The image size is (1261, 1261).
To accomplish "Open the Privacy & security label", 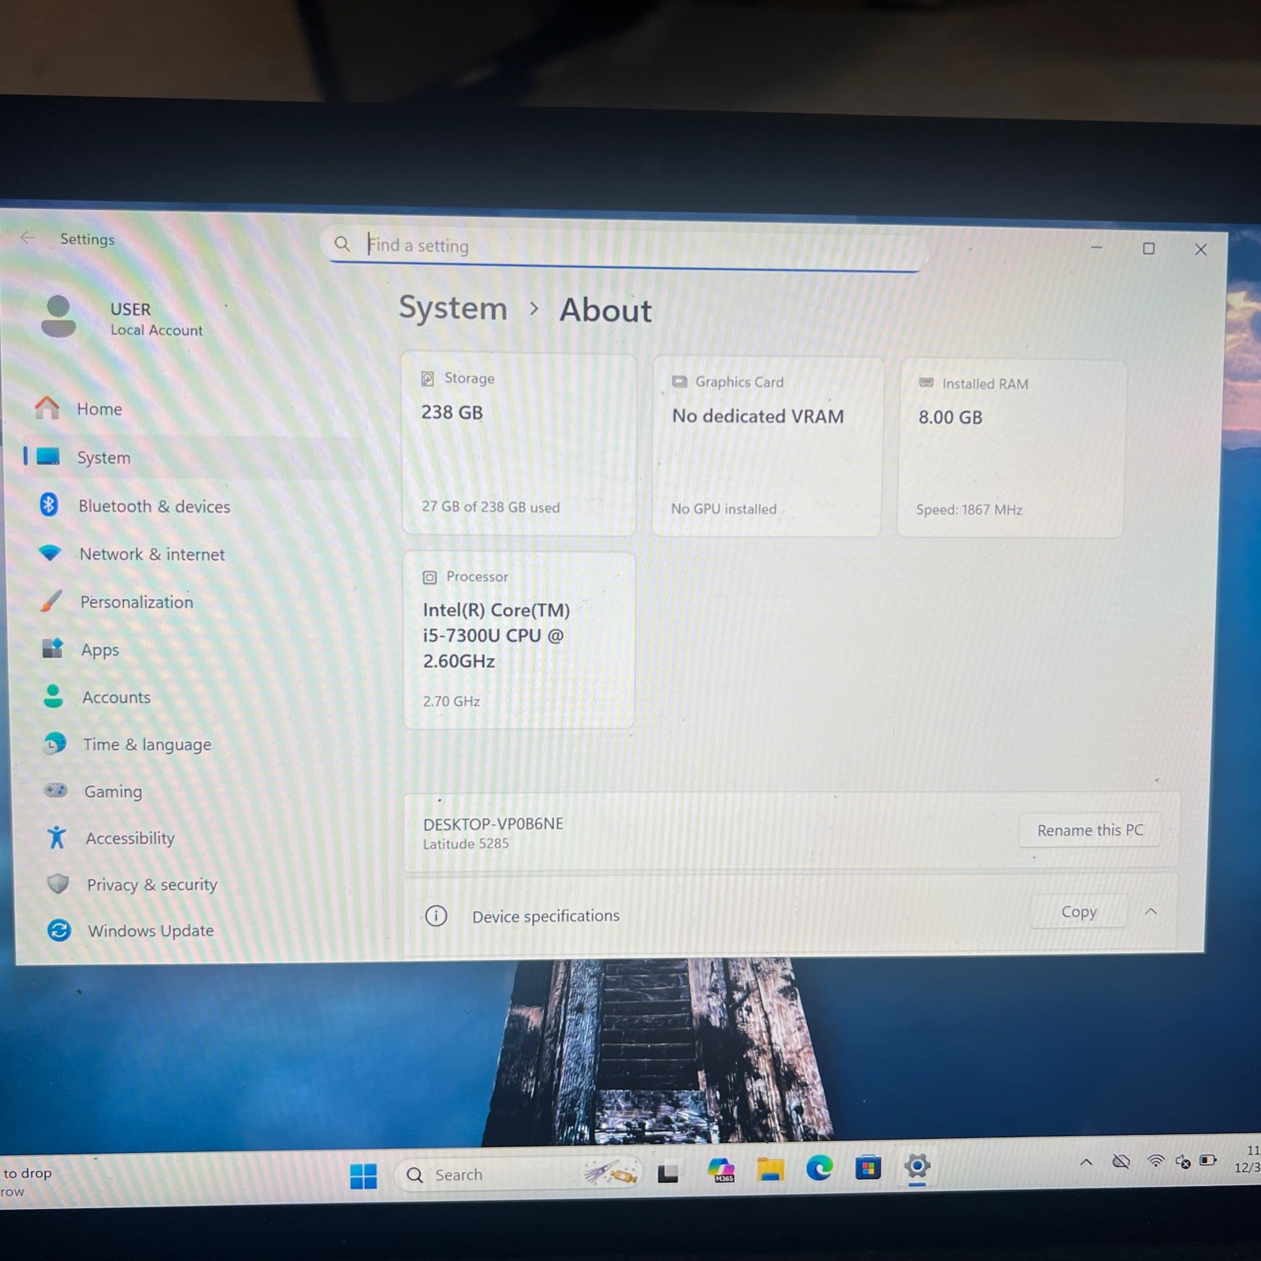I will [152, 885].
